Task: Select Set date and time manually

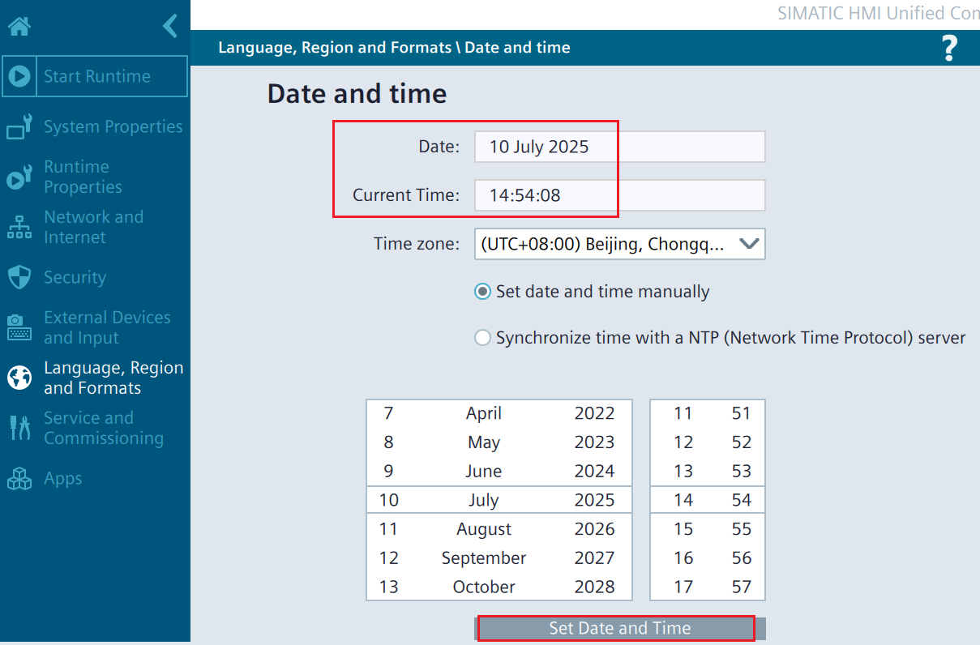Action: point(483,292)
